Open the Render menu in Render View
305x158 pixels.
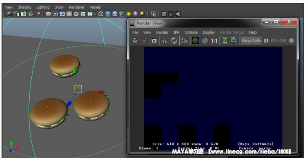(x=162, y=32)
